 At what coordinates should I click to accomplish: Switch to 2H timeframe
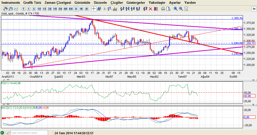coord(60,9)
